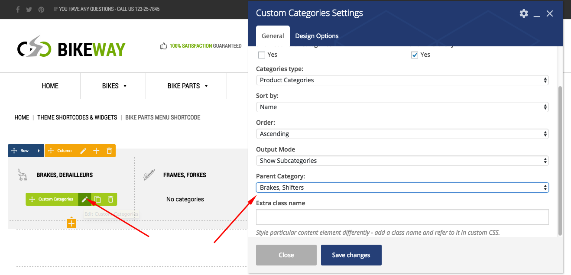
Task: Check the unchecked Yes checkbox
Action: [262, 55]
